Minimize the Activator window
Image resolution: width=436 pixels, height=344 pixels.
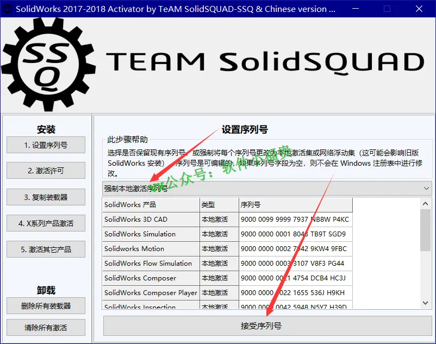(355, 9)
